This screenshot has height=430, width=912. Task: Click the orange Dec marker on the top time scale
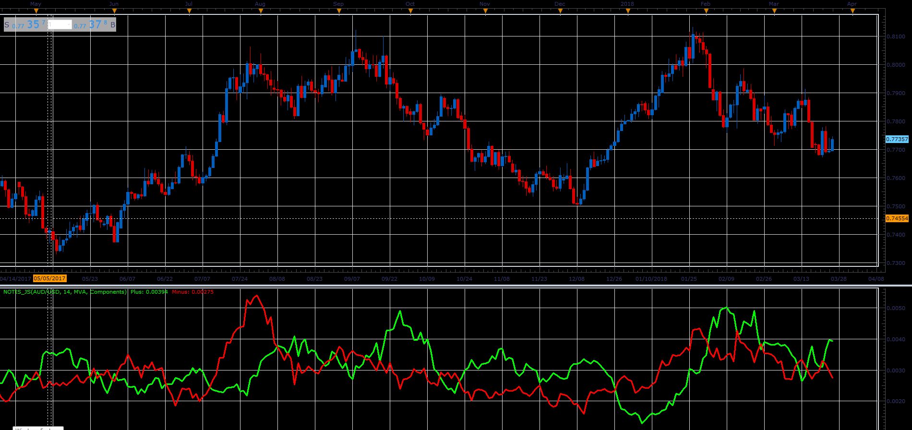pyautogui.click(x=560, y=11)
